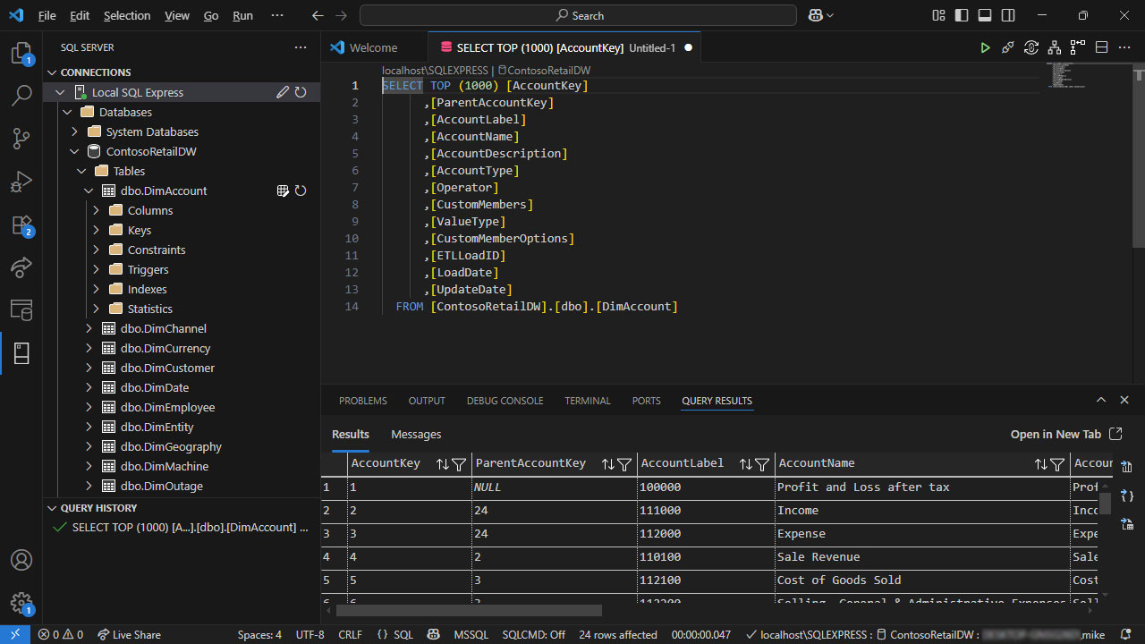Collapse the QUERY HISTORY section

[x=51, y=508]
